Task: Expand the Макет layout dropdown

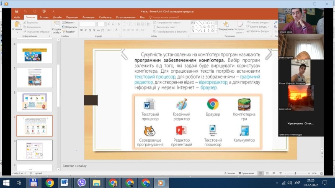Action: click(68, 23)
